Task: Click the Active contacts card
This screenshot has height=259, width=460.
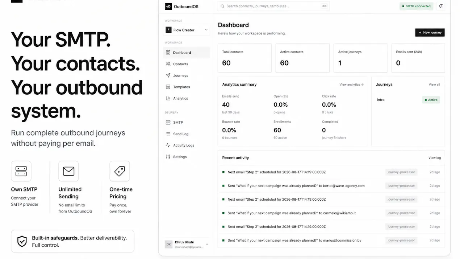Action: tap(302, 58)
